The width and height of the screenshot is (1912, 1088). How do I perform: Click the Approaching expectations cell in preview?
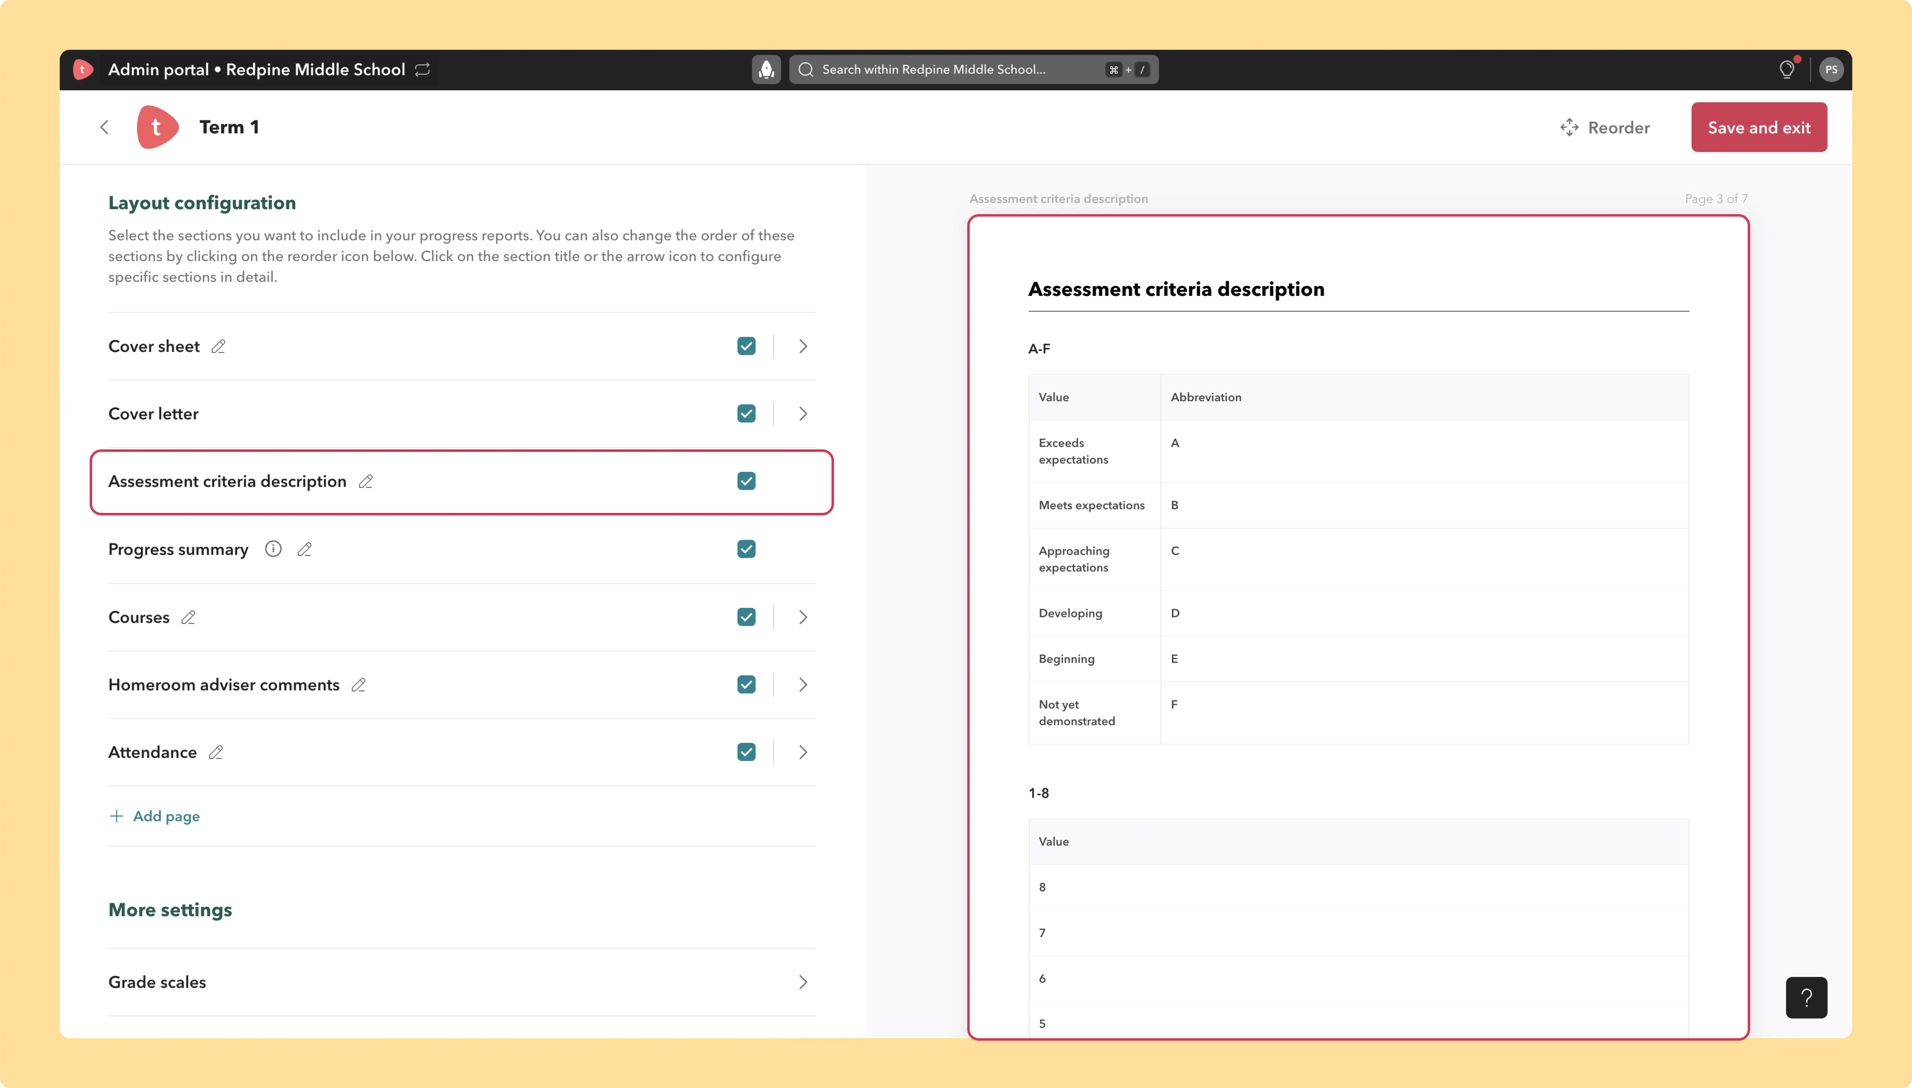click(x=1094, y=559)
